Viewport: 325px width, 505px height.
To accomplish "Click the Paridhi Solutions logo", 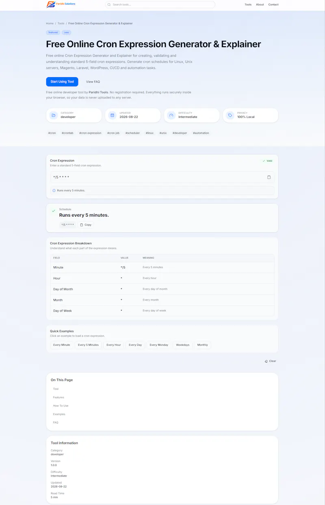I will 61,4.
